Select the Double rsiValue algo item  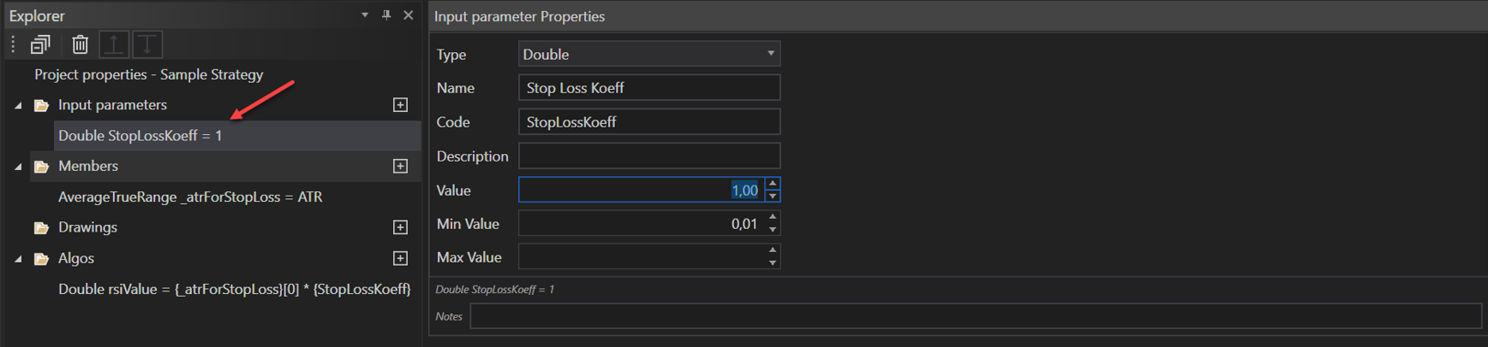click(x=234, y=289)
